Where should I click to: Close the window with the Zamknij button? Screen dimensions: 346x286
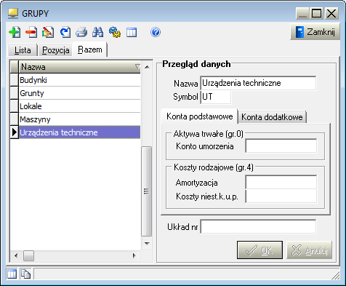tap(315, 32)
